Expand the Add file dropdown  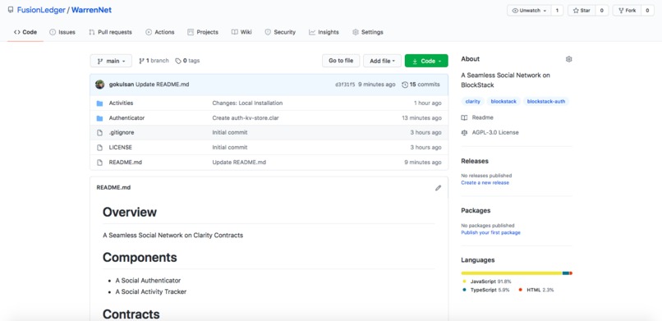coord(382,61)
